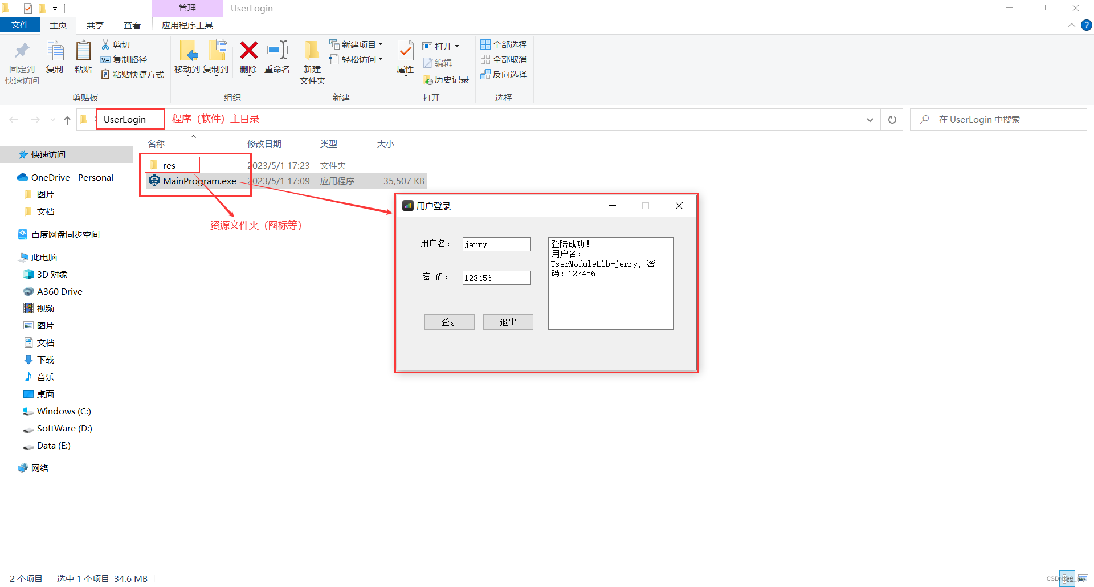Open the File (文件) tab
1094x587 pixels.
tap(20, 25)
